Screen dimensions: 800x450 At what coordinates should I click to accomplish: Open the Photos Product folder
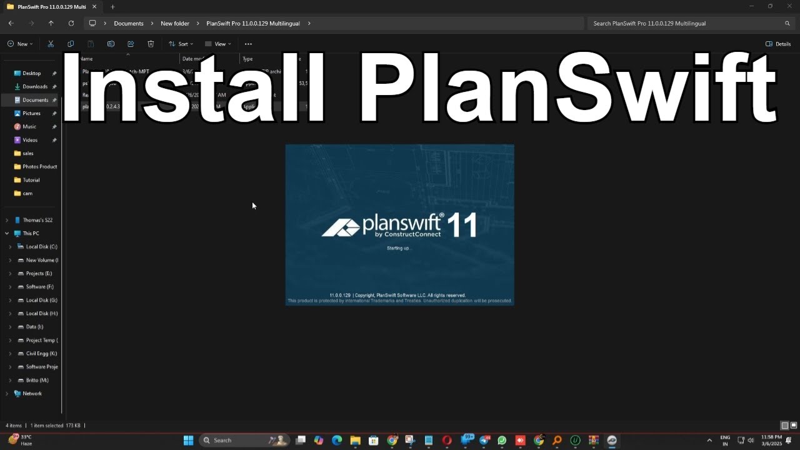tap(39, 167)
